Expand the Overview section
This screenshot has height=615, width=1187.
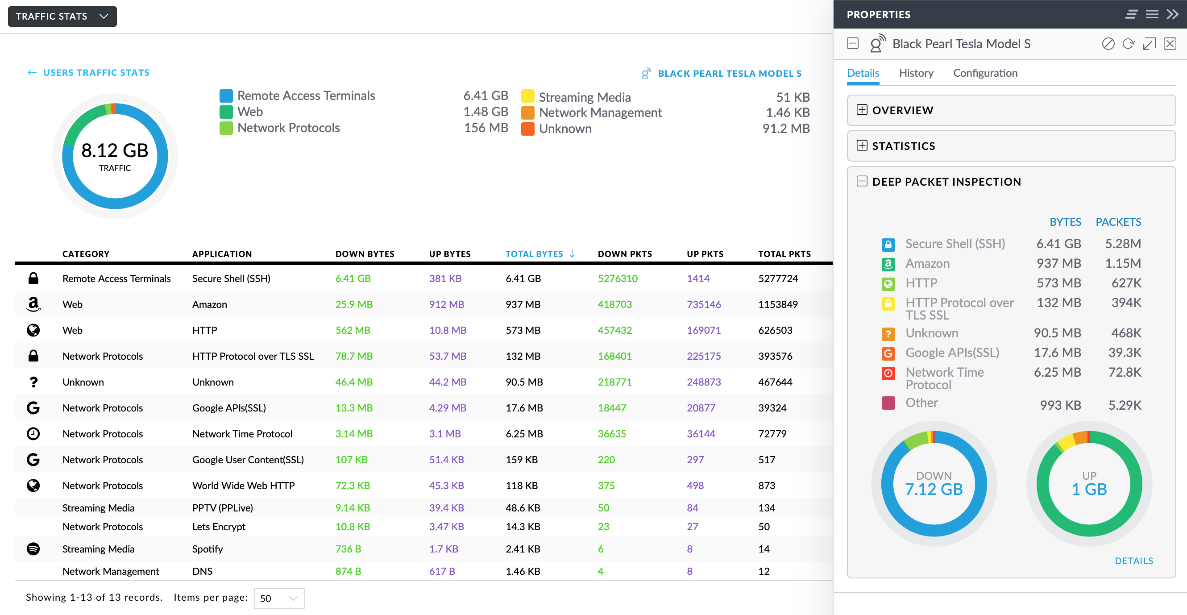point(1012,110)
